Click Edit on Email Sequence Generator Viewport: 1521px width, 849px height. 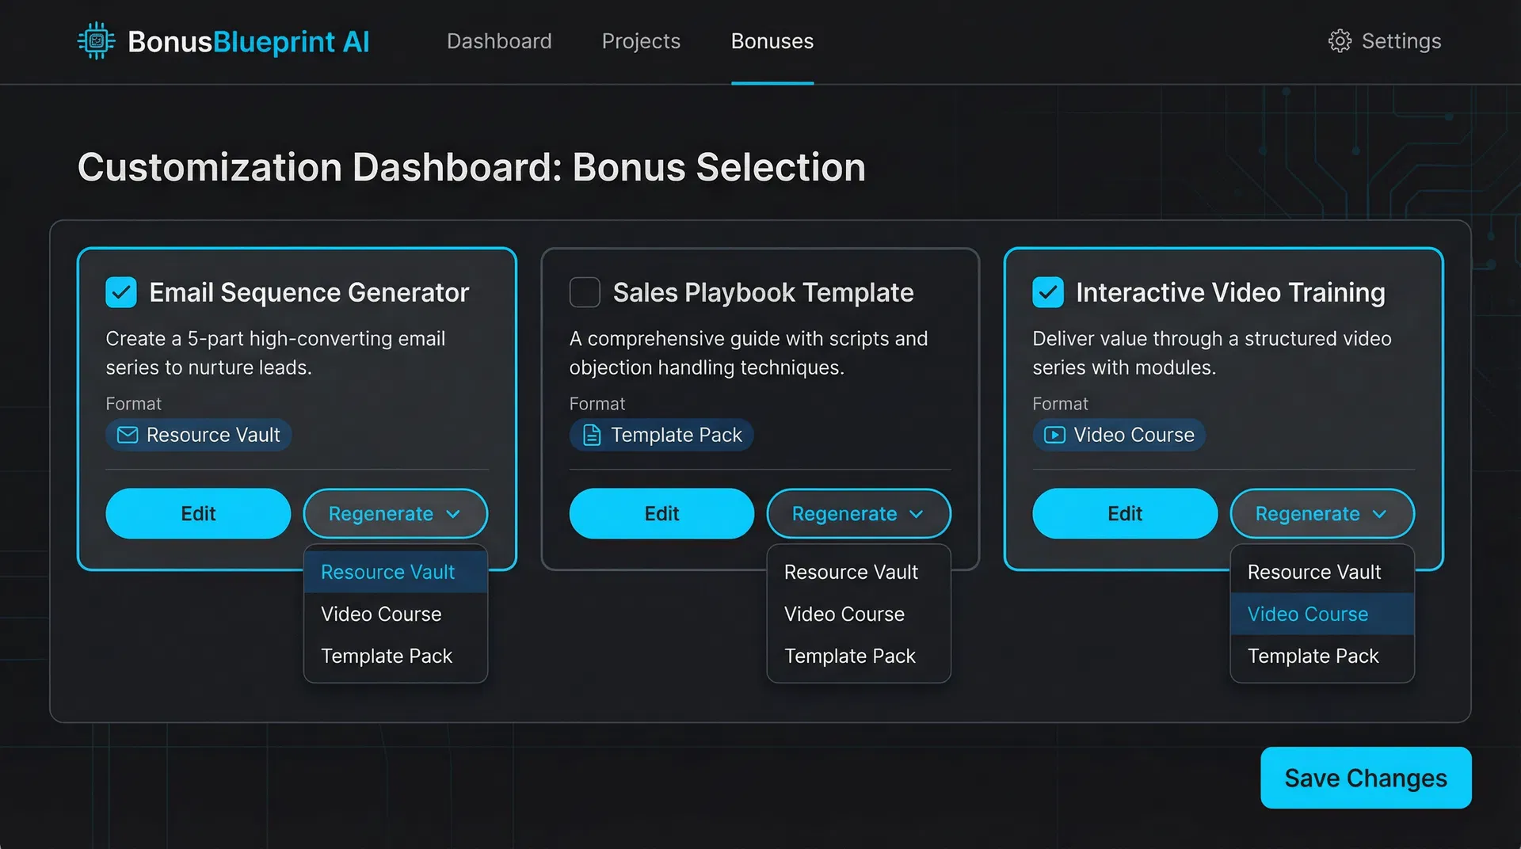197,513
